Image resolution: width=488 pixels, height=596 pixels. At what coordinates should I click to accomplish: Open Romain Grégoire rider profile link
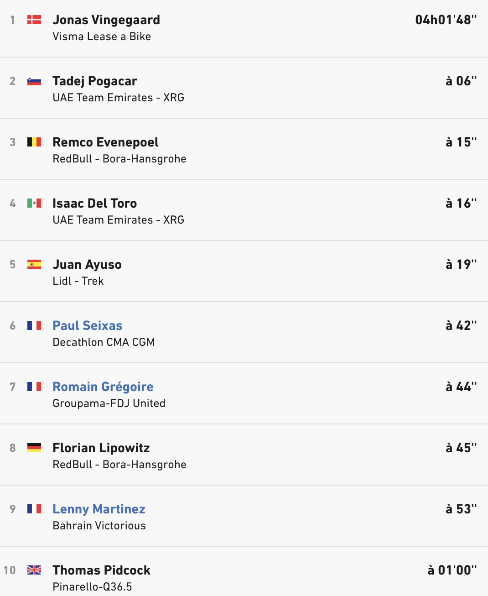point(103,387)
